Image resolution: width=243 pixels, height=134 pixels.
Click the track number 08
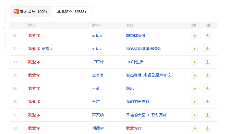(x=15, y=129)
